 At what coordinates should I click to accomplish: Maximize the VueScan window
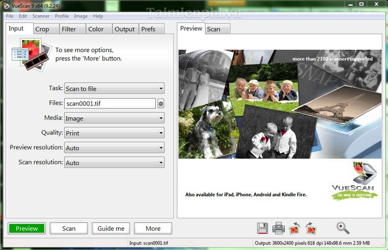pos(361,4)
